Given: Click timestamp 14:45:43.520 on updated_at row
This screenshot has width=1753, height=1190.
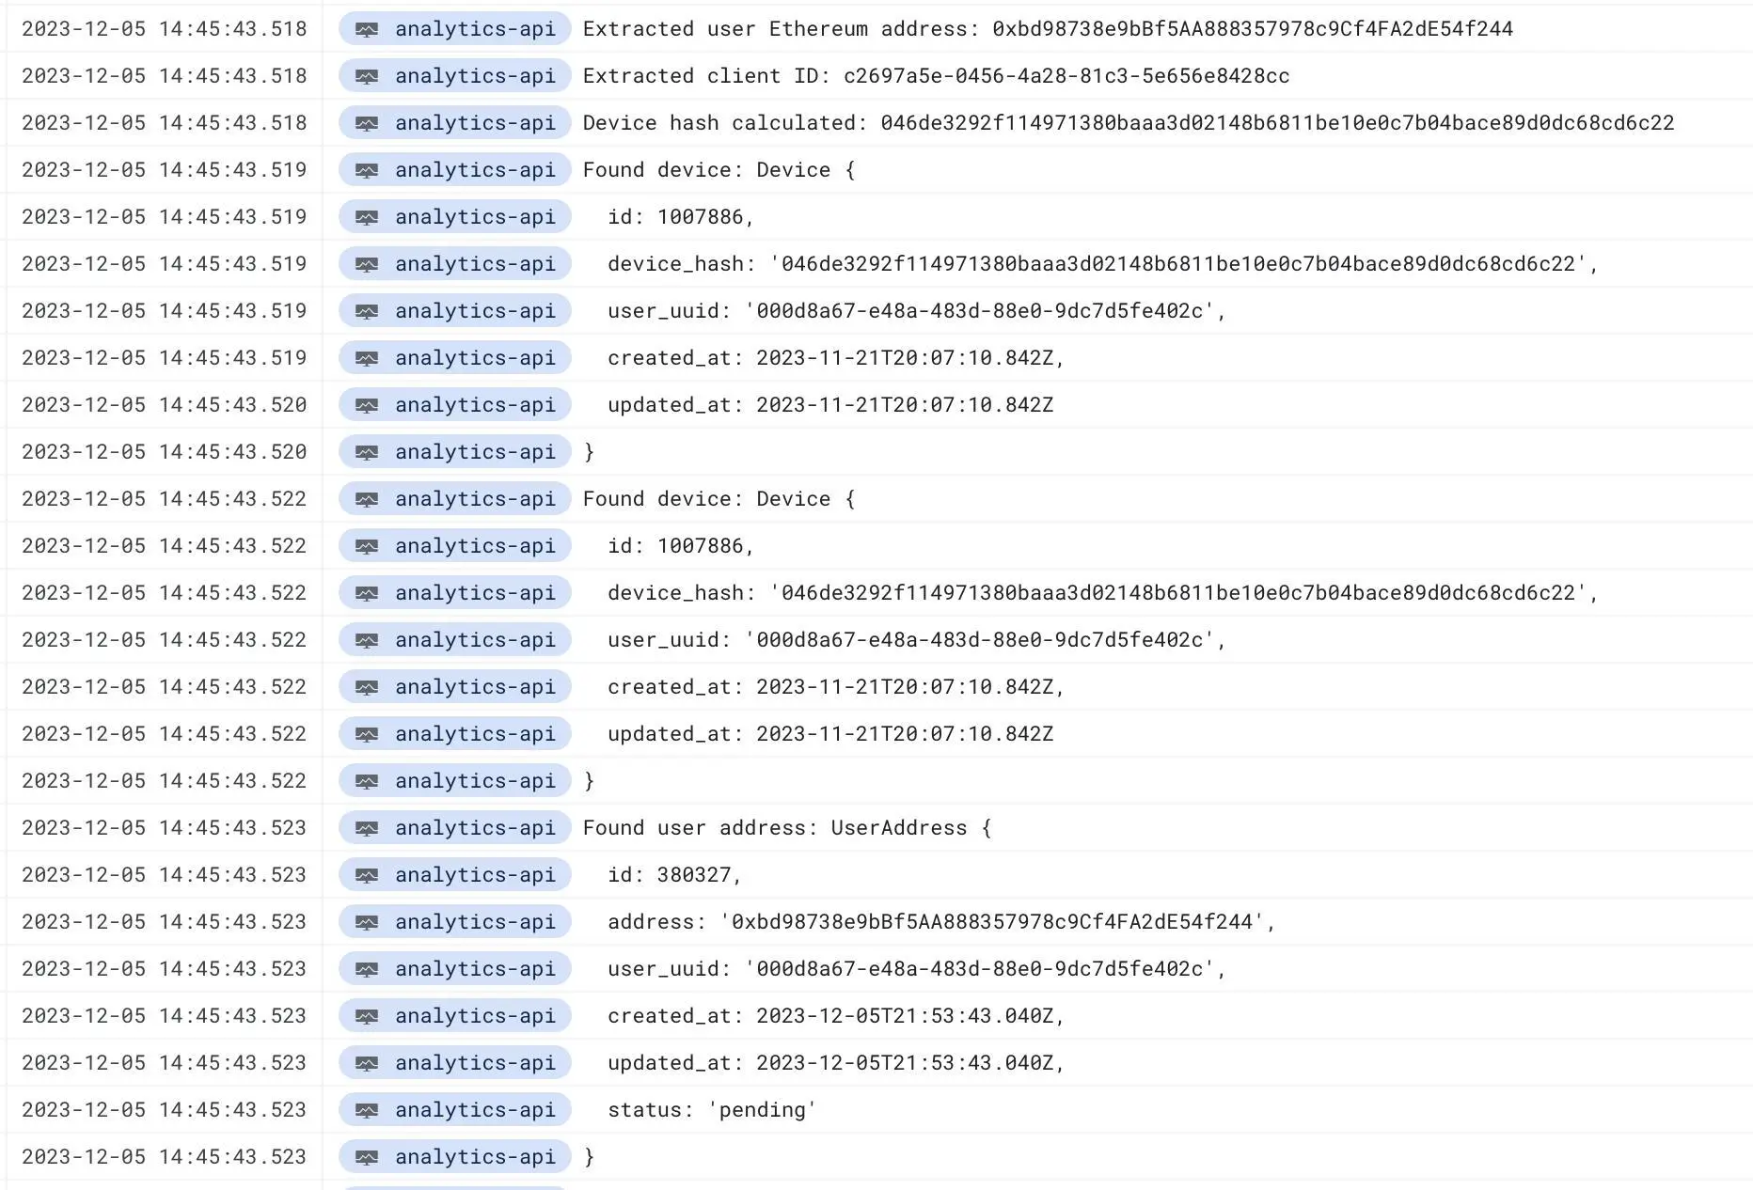Looking at the screenshot, I should click(x=165, y=405).
